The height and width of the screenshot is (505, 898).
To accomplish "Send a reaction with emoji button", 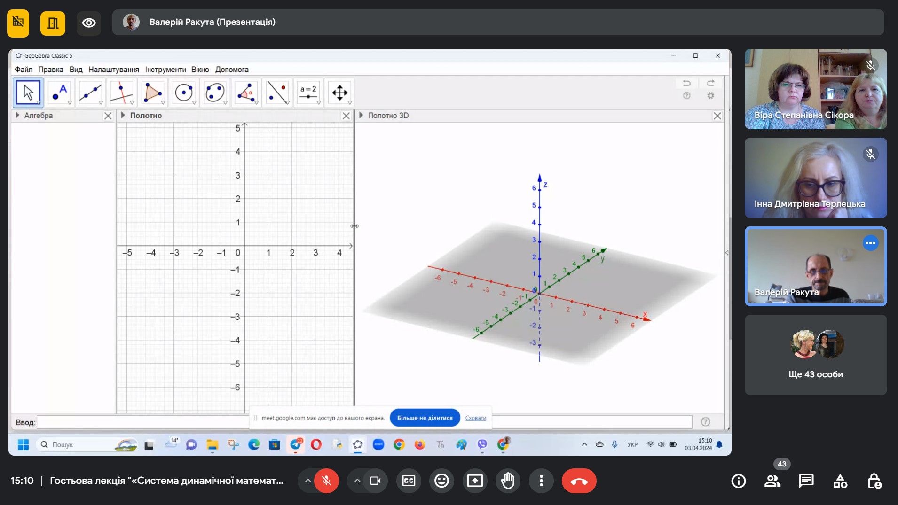I will [x=441, y=481].
